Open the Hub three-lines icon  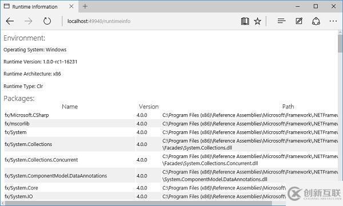tap(281, 21)
